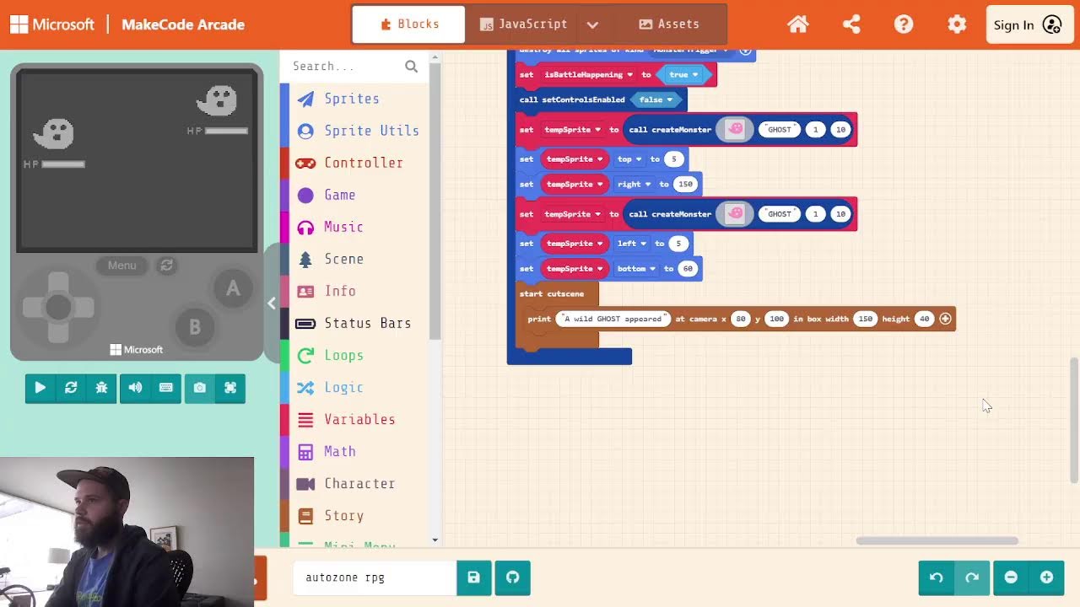
Task: Take a simulator screenshot
Action: pos(199,388)
